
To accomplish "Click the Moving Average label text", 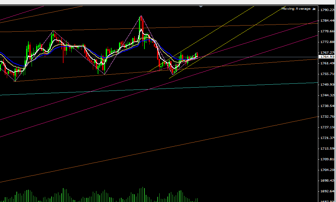I will coord(296,9).
